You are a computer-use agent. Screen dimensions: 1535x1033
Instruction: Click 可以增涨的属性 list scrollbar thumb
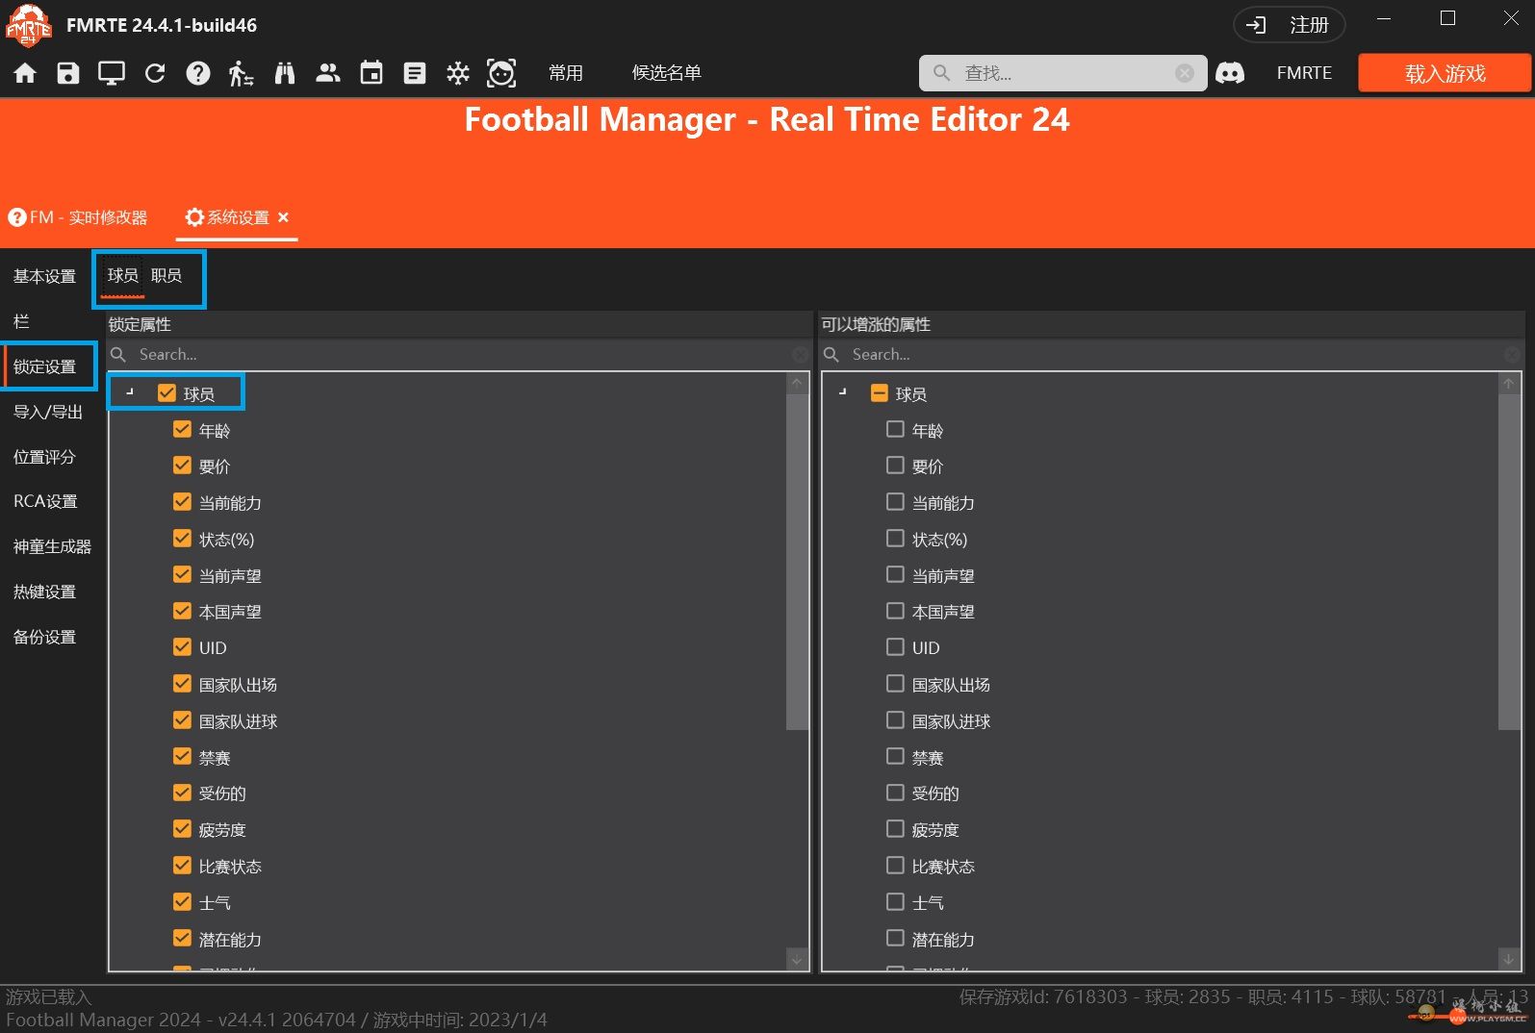pyautogui.click(x=1509, y=562)
